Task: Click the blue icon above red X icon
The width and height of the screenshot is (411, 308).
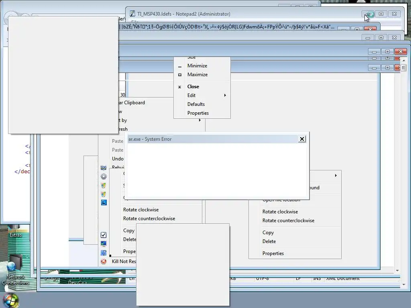Action: [x=104, y=253]
